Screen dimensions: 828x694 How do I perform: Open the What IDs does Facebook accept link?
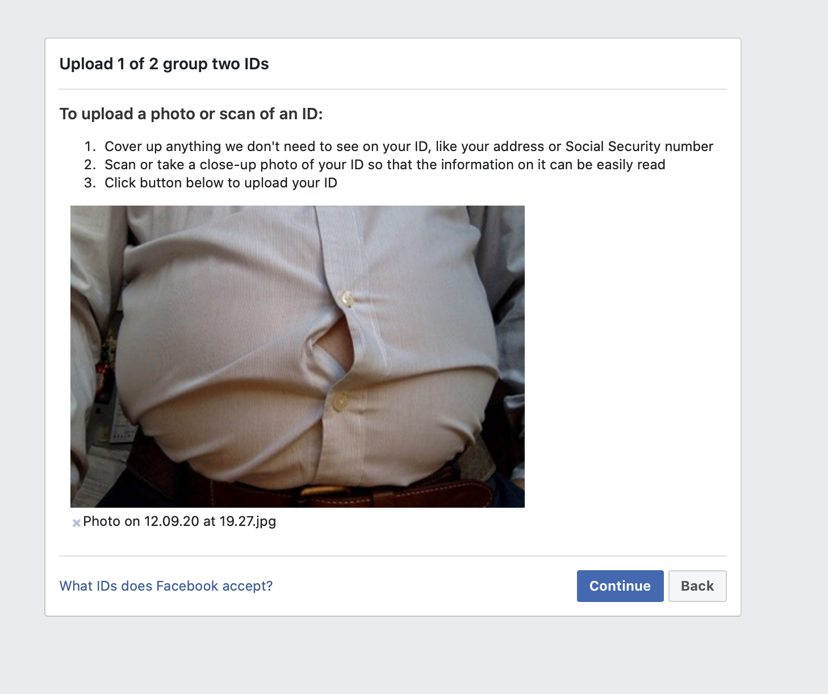(x=166, y=586)
